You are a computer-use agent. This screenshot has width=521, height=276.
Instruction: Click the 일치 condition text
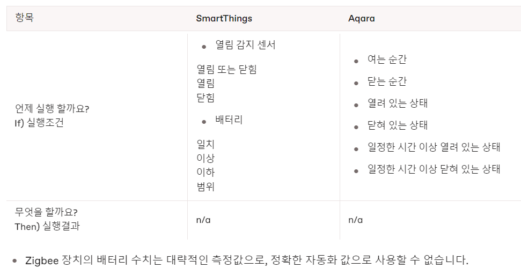click(x=206, y=144)
